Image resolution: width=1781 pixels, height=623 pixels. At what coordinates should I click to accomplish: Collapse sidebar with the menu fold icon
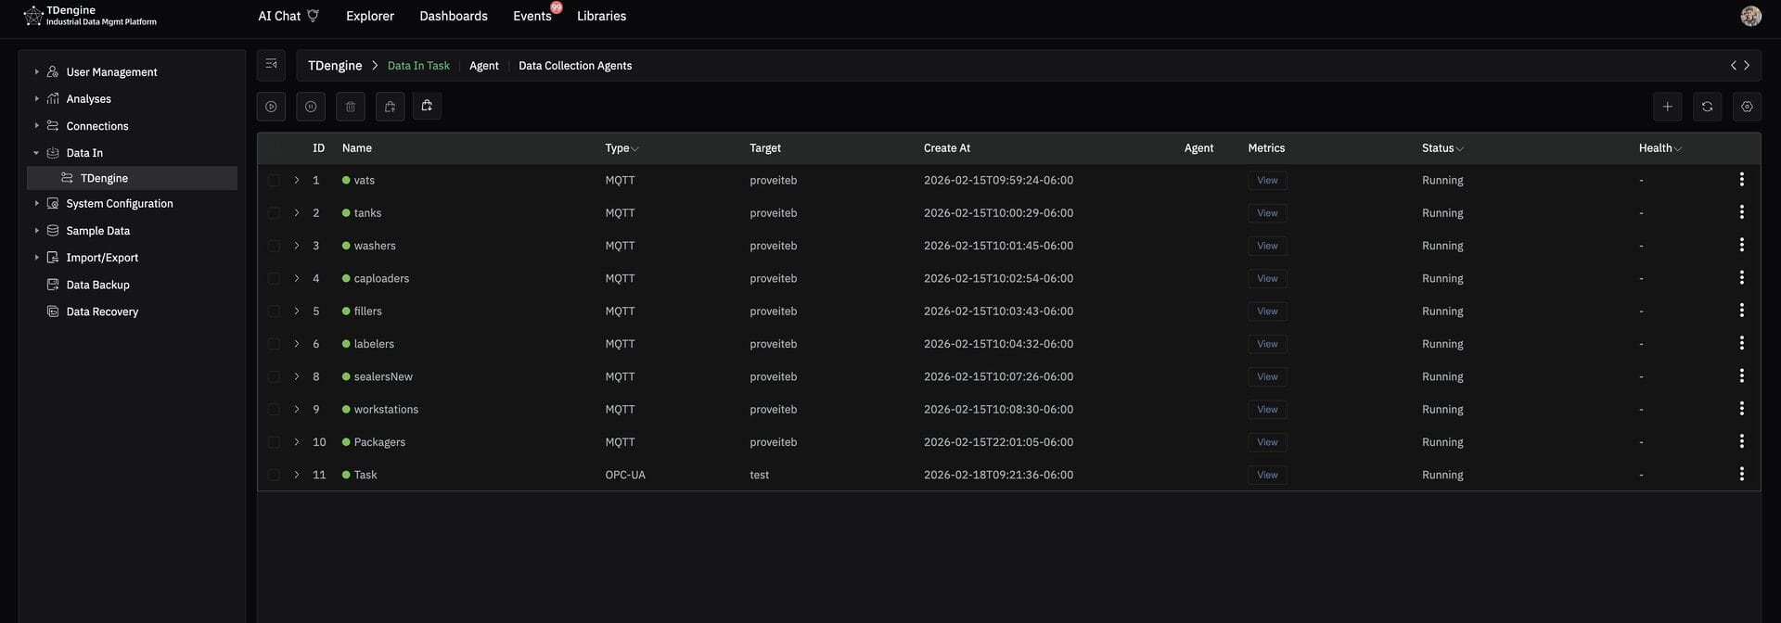pos(271,65)
